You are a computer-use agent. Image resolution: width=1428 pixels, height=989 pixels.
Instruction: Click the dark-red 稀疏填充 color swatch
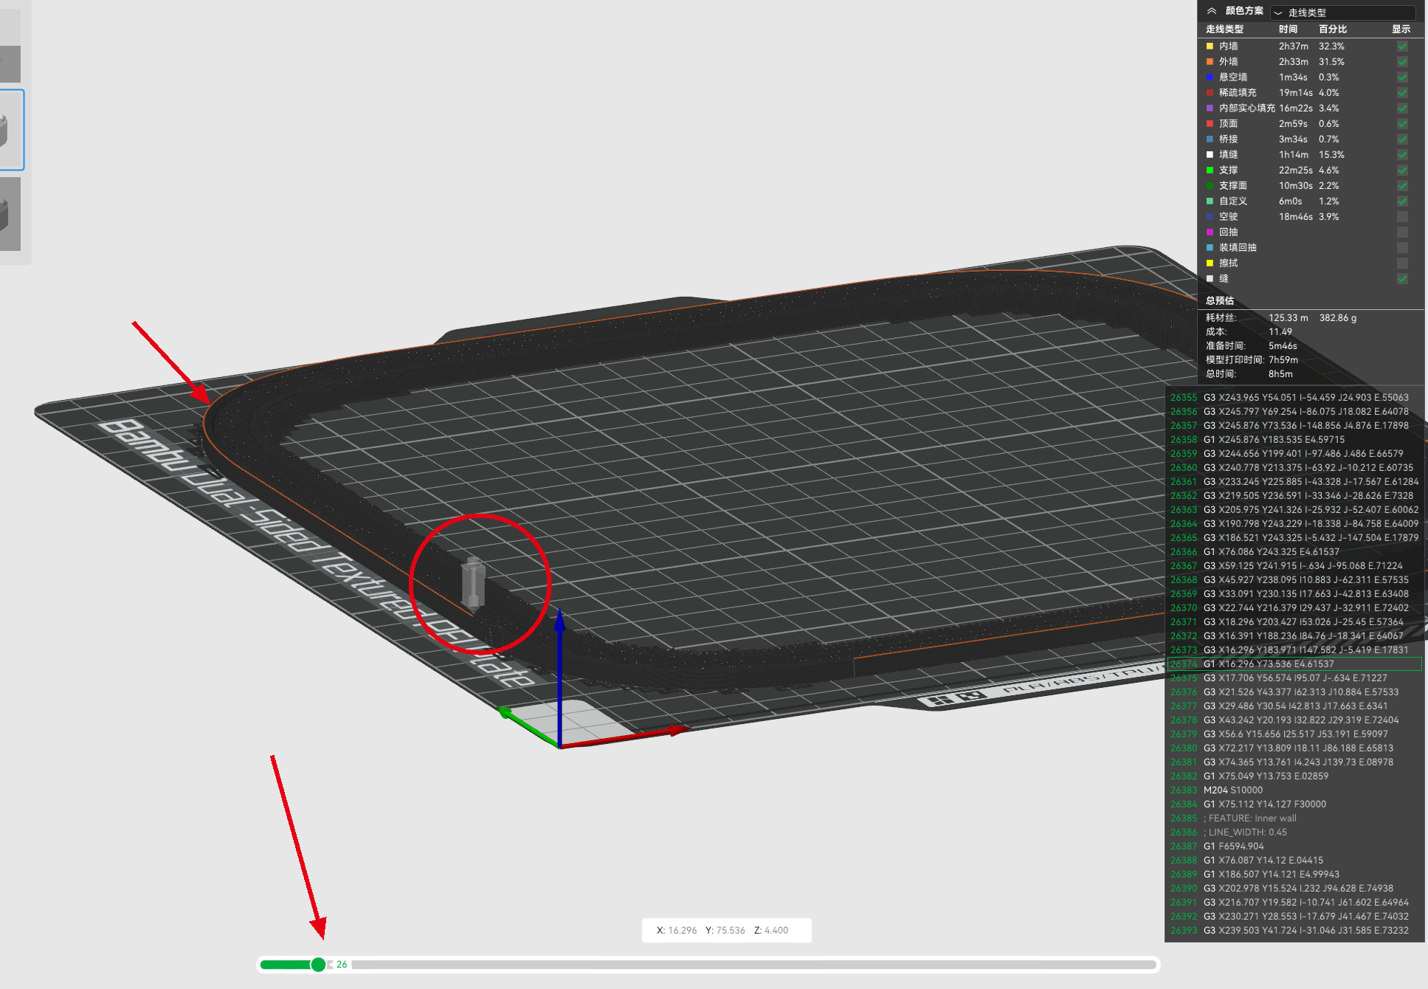click(1210, 92)
